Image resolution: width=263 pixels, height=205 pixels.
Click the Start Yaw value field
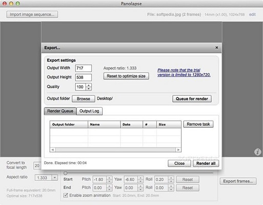tap(131, 179)
